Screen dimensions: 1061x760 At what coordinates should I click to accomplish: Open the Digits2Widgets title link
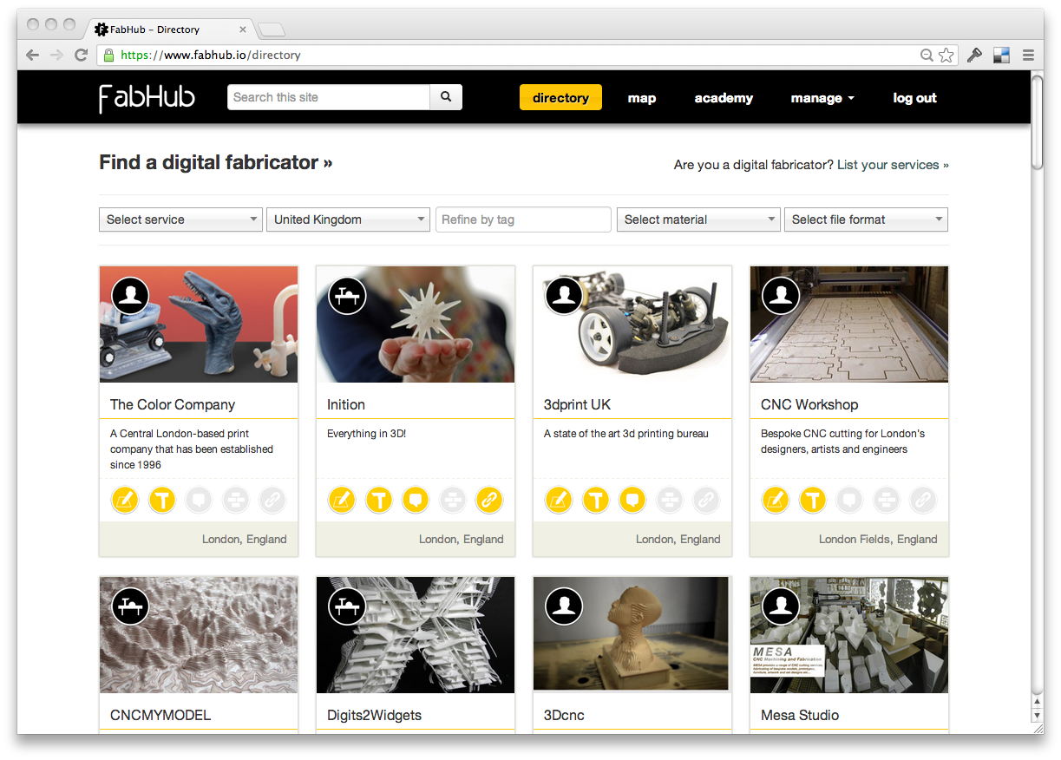[x=374, y=715]
